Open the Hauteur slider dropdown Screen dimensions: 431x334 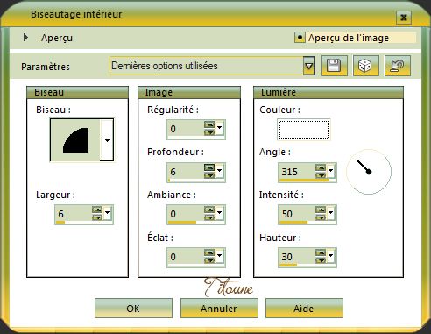tap(330, 256)
